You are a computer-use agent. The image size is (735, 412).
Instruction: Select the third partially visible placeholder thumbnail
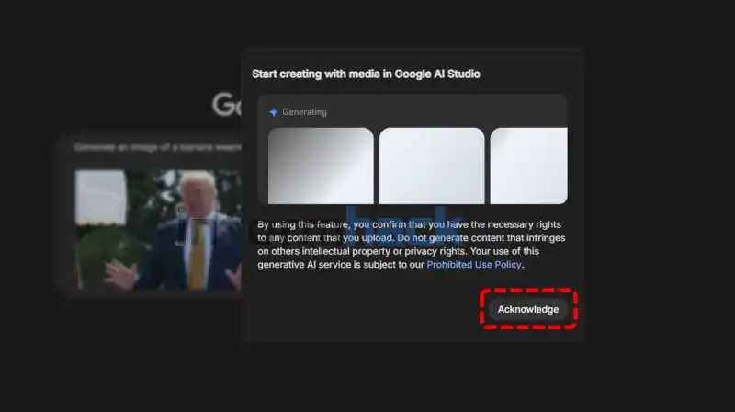point(529,166)
